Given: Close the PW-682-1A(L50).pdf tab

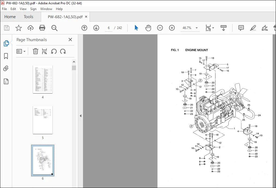Looking at the screenshot, I should (86, 17).
